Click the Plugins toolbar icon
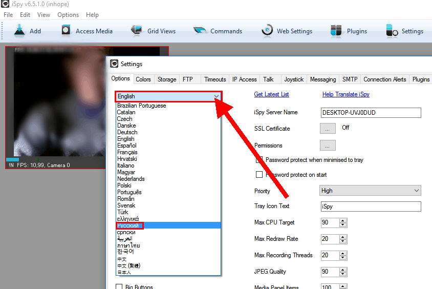 coord(336,31)
